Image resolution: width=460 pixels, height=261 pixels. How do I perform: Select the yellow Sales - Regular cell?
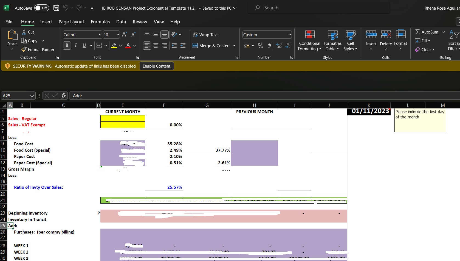[x=123, y=118]
